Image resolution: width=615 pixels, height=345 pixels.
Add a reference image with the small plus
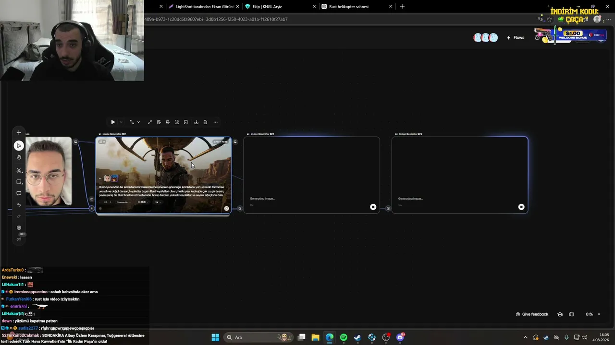(x=100, y=178)
